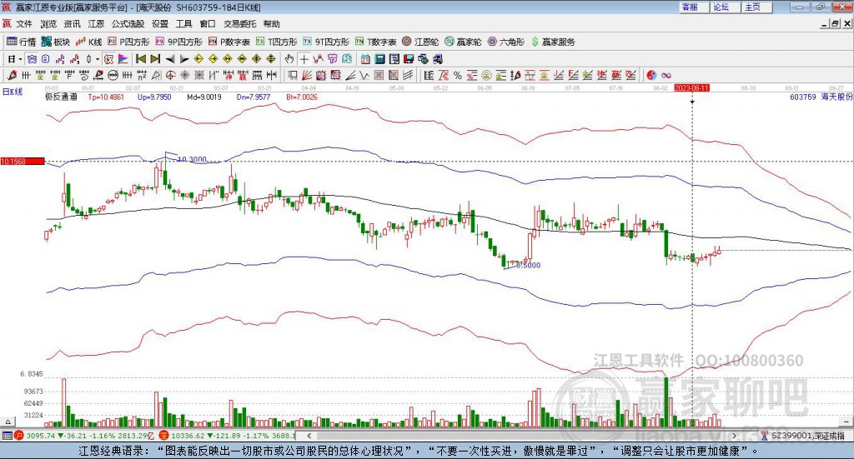Open the 9P四方形 tool
854x459 pixels.
click(178, 42)
